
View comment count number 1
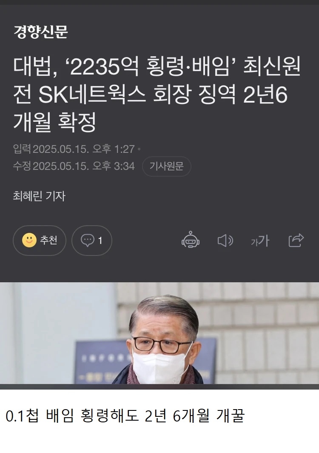pos(100,241)
